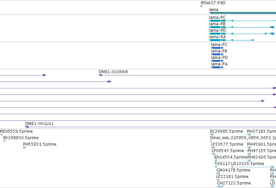Click the RH37183.5prime EST label
Viewport: 276px width, 188px height.
pos(261,131)
